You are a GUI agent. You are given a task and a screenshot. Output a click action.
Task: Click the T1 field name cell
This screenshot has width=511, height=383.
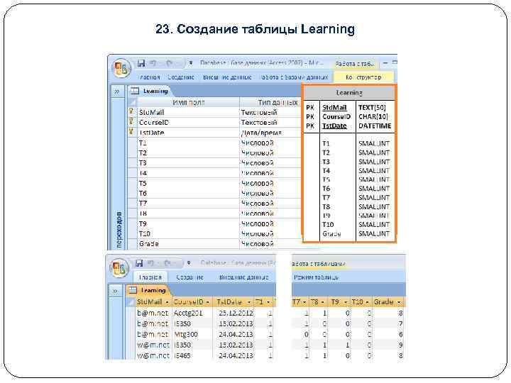[x=188, y=143]
